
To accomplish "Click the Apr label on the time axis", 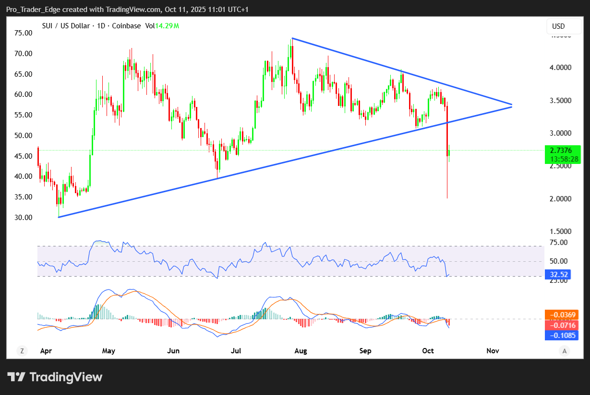I will 46,351.
